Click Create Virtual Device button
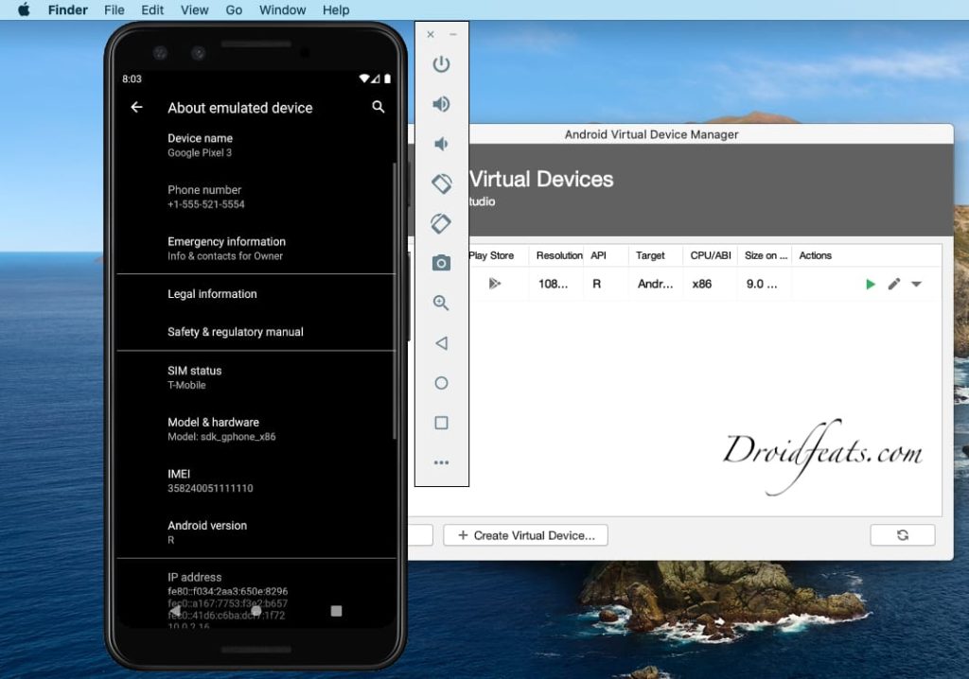The height and width of the screenshot is (679, 969). 525,535
